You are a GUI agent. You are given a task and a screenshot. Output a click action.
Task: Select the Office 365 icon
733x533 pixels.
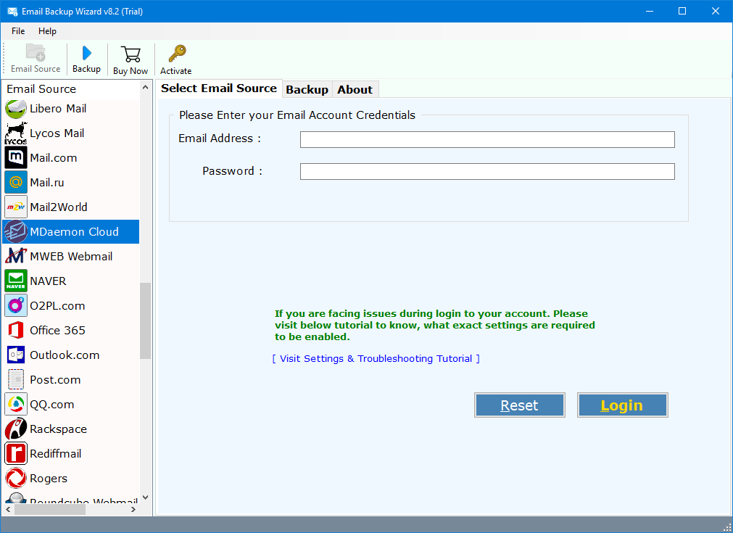[x=15, y=331]
